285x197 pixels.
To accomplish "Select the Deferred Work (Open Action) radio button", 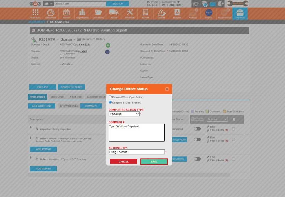I will pos(110,97).
